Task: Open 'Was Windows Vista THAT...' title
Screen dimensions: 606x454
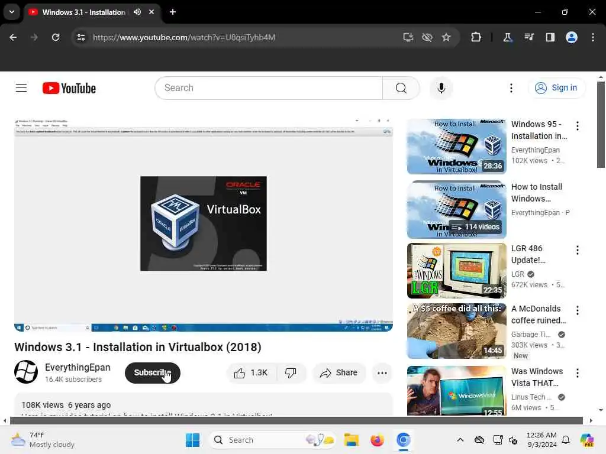Action: (537, 377)
